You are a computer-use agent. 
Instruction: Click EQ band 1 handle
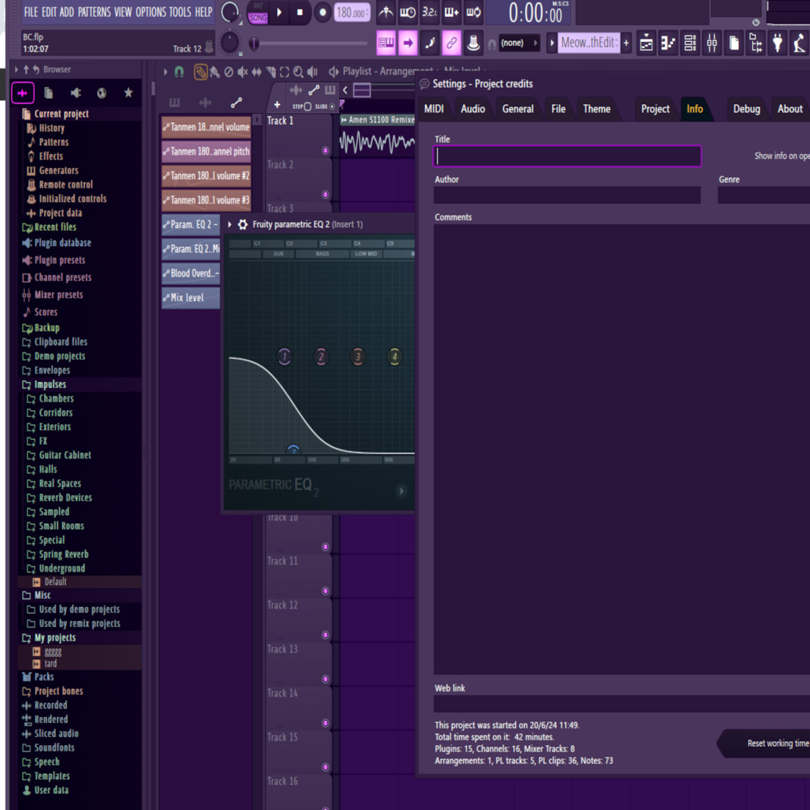(x=284, y=356)
